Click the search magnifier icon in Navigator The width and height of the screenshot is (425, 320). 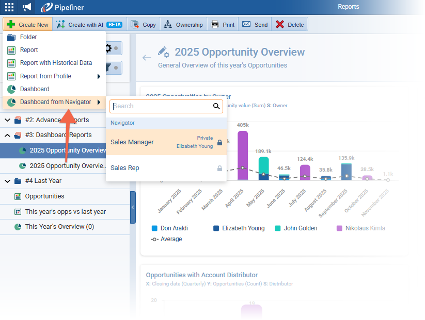pyautogui.click(x=217, y=106)
